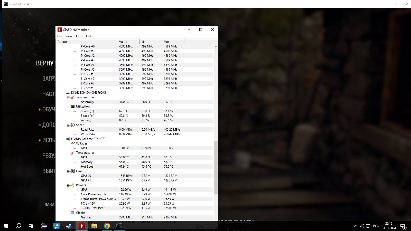Click the Value column header
The width and height of the screenshot is (411, 231).
[128, 42]
